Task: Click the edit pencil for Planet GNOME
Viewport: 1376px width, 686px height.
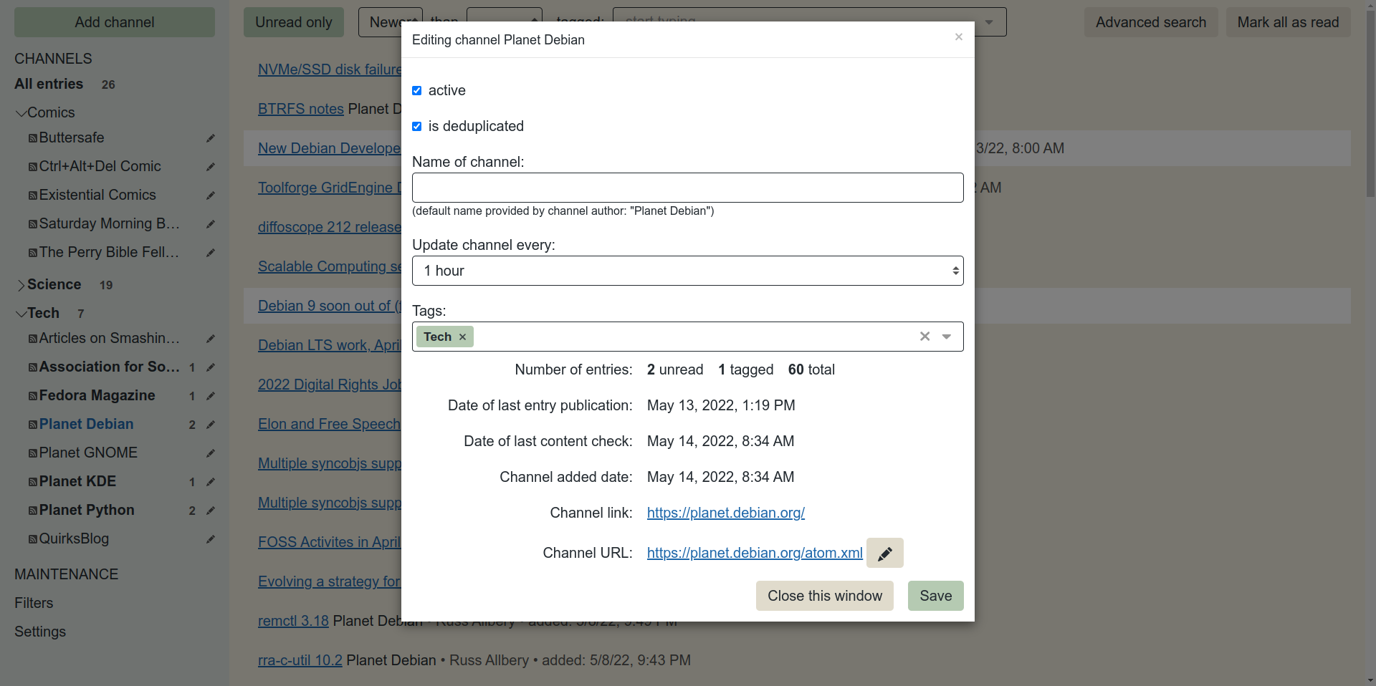Action: click(x=210, y=453)
